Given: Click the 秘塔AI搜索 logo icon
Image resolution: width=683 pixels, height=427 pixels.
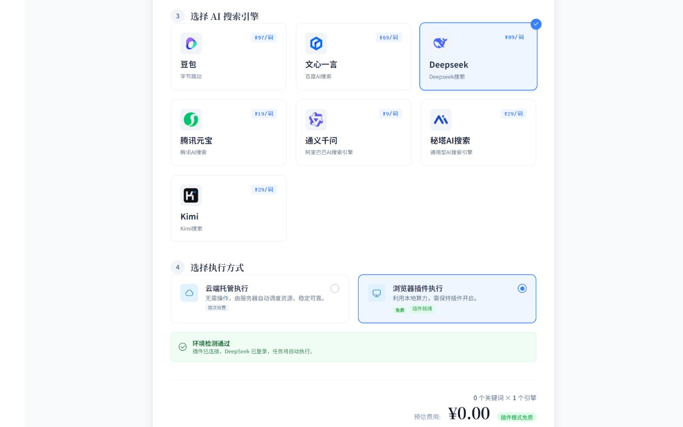Looking at the screenshot, I should (441, 120).
